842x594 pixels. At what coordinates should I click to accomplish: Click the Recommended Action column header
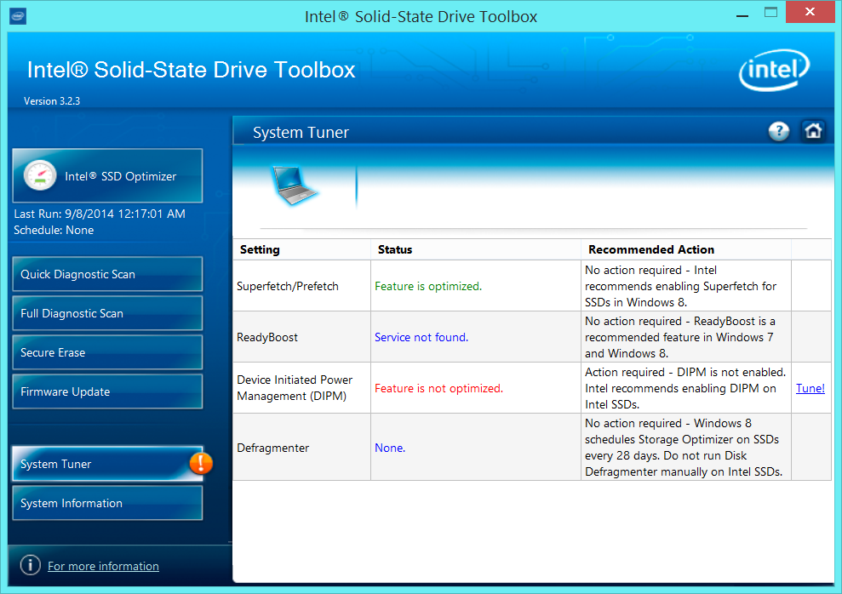pyautogui.click(x=686, y=249)
